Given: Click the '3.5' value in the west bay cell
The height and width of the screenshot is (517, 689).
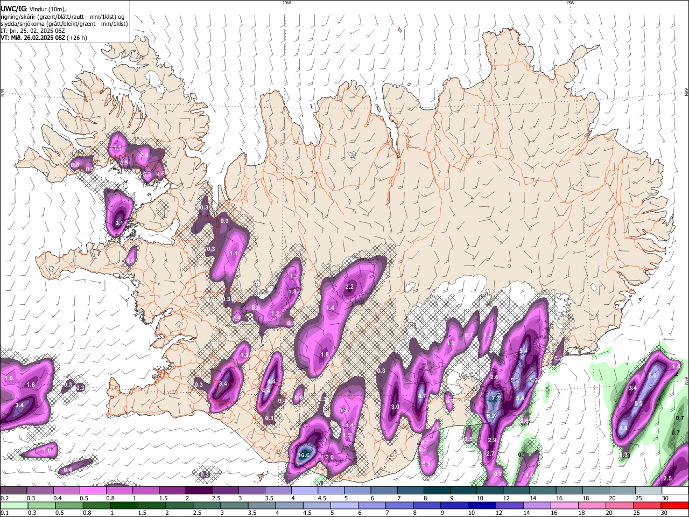Looking at the screenshot, I should tap(119, 222).
